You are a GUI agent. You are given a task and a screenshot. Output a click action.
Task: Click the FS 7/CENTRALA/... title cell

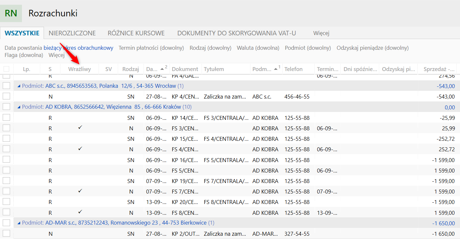[x=226, y=181]
